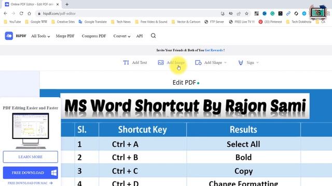The height and width of the screenshot is (186, 332).
Task: Go to Compress PDF
Action: tap(94, 36)
